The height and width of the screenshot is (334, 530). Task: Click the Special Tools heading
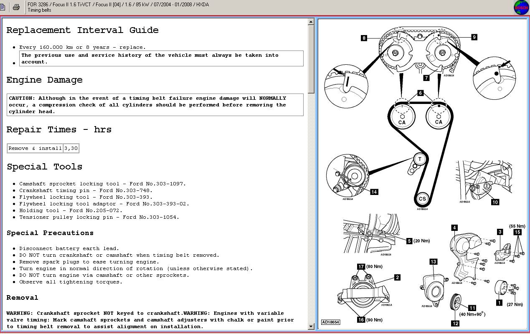pos(44,167)
